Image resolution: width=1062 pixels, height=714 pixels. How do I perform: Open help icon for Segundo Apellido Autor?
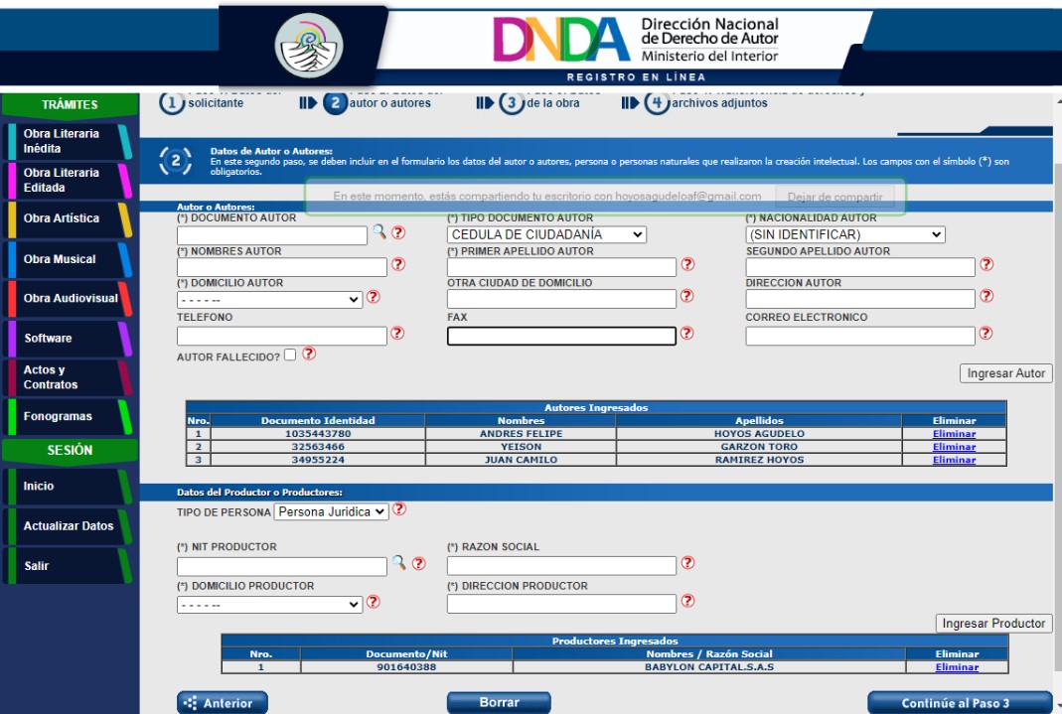[x=986, y=264]
